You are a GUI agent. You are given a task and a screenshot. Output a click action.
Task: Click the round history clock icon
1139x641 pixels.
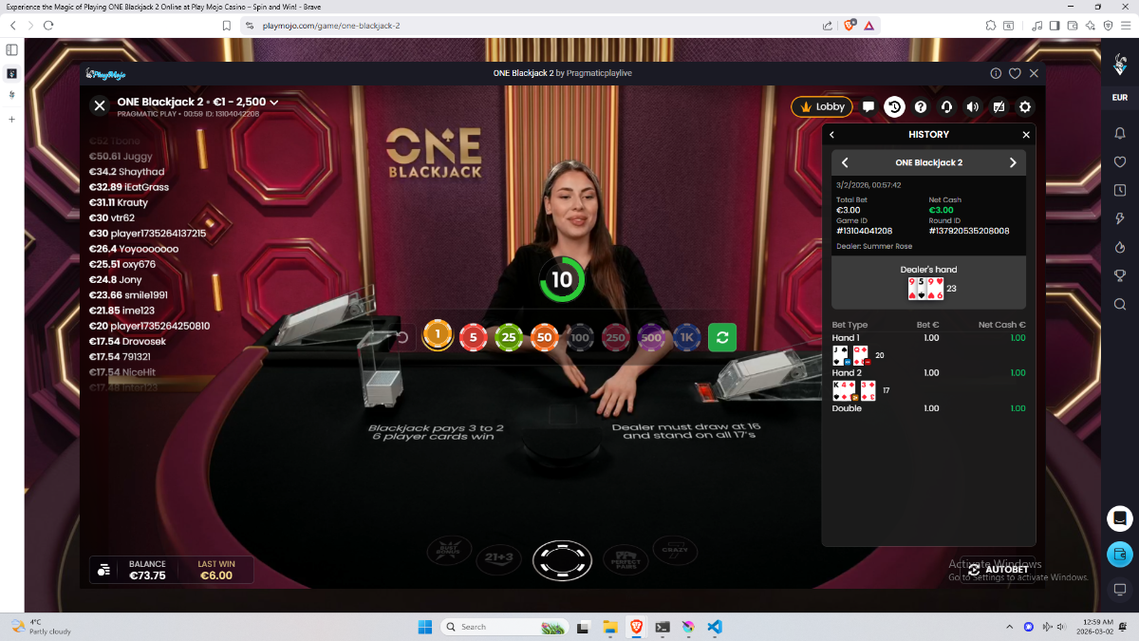[894, 107]
